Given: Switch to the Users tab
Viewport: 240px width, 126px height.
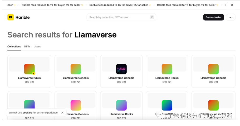Looking at the screenshot, I should point(37,47).
